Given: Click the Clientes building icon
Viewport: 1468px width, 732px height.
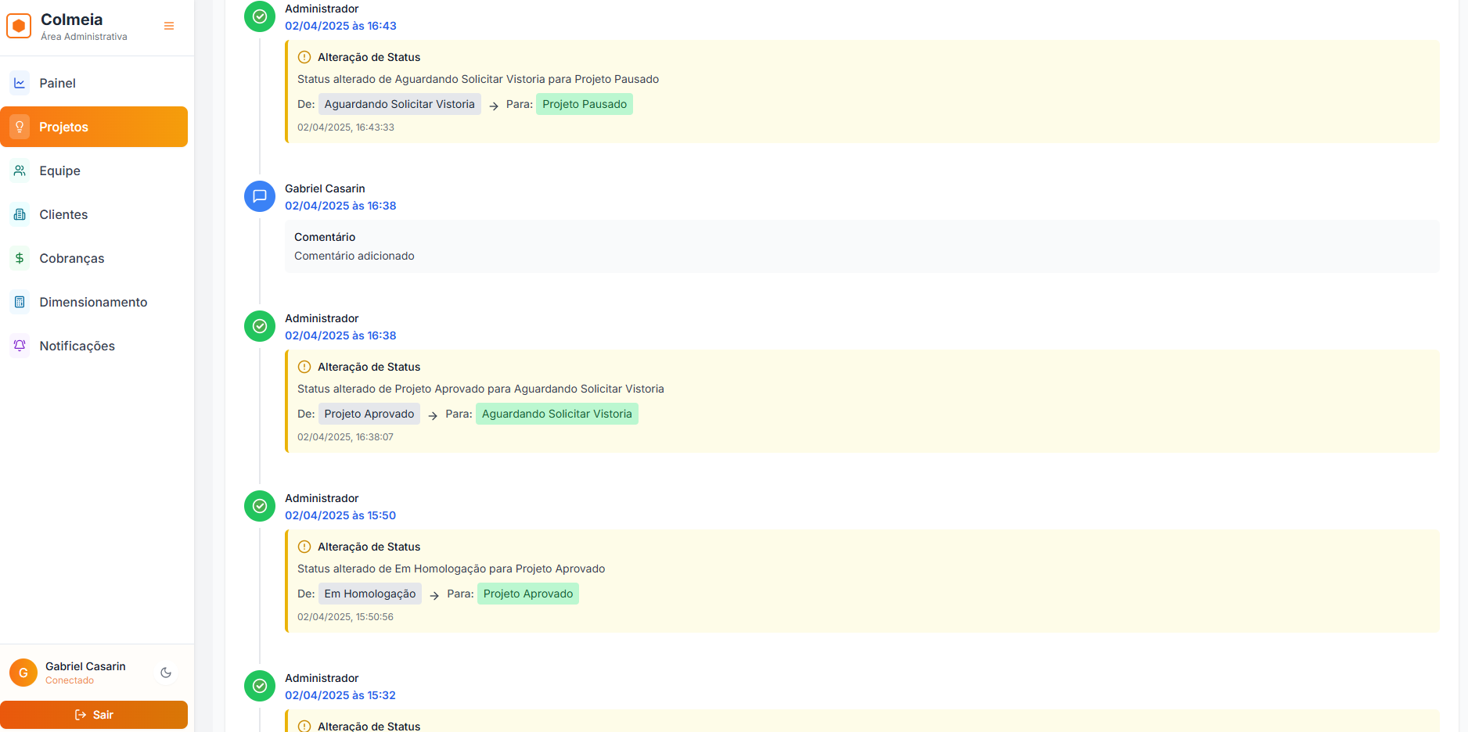Looking at the screenshot, I should pyautogui.click(x=20, y=214).
